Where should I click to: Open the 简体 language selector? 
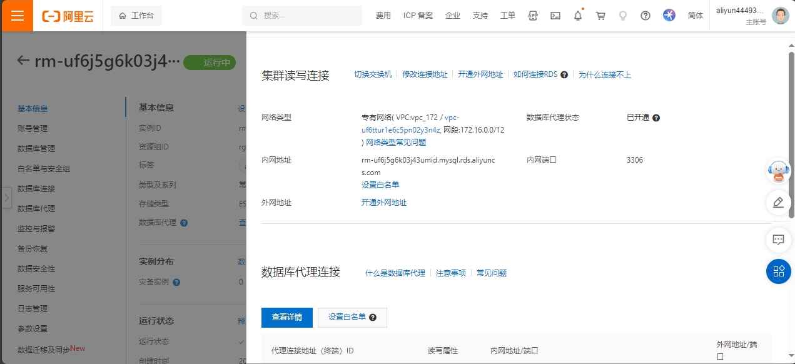coord(695,16)
